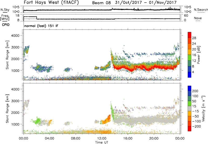Click the Time UT axis title
The width and height of the screenshot is (208, 144).
pyautogui.click(x=102, y=142)
